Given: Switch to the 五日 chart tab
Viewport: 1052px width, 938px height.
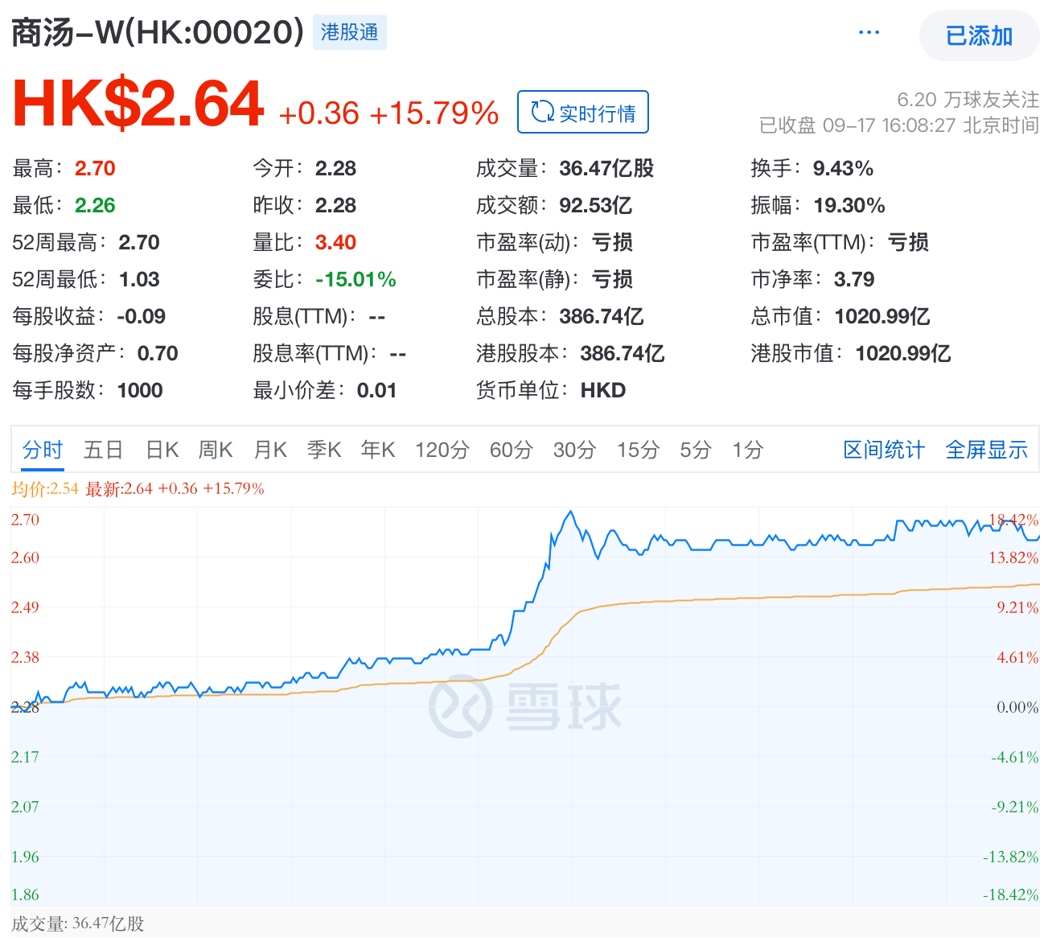Looking at the screenshot, I should pos(104,450).
